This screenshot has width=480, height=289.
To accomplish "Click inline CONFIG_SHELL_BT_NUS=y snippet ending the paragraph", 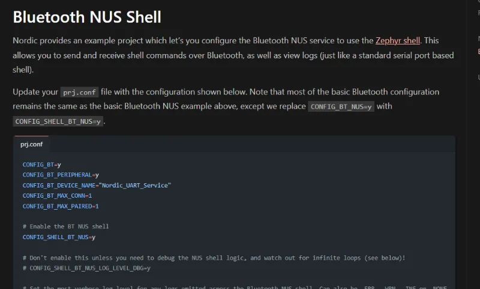I will click(58, 121).
